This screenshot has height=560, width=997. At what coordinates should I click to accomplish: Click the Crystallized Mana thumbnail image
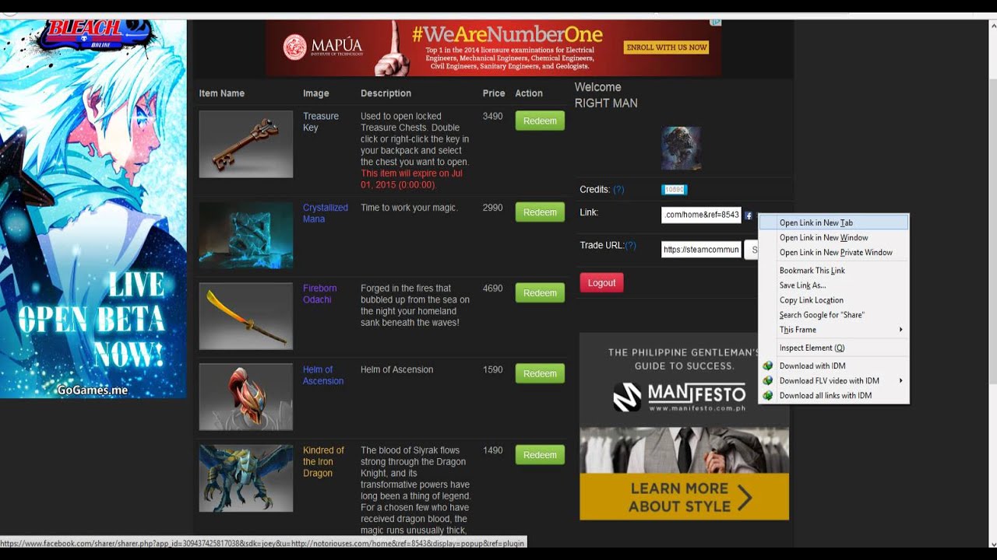point(246,236)
